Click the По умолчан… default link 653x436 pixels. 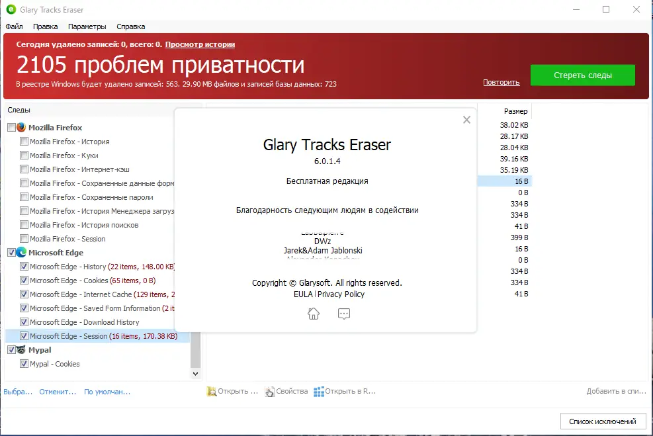(107, 392)
